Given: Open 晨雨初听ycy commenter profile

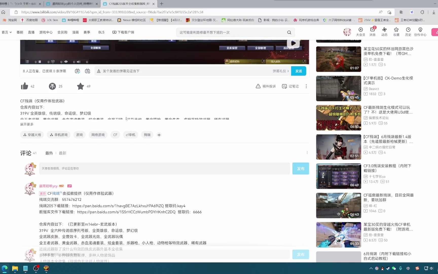Looking at the screenshot, I should (x=48, y=186).
